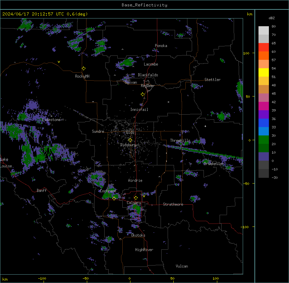Click the Base_Reflectivity title text
The height and width of the screenshot is (283, 289).
tap(144, 5)
